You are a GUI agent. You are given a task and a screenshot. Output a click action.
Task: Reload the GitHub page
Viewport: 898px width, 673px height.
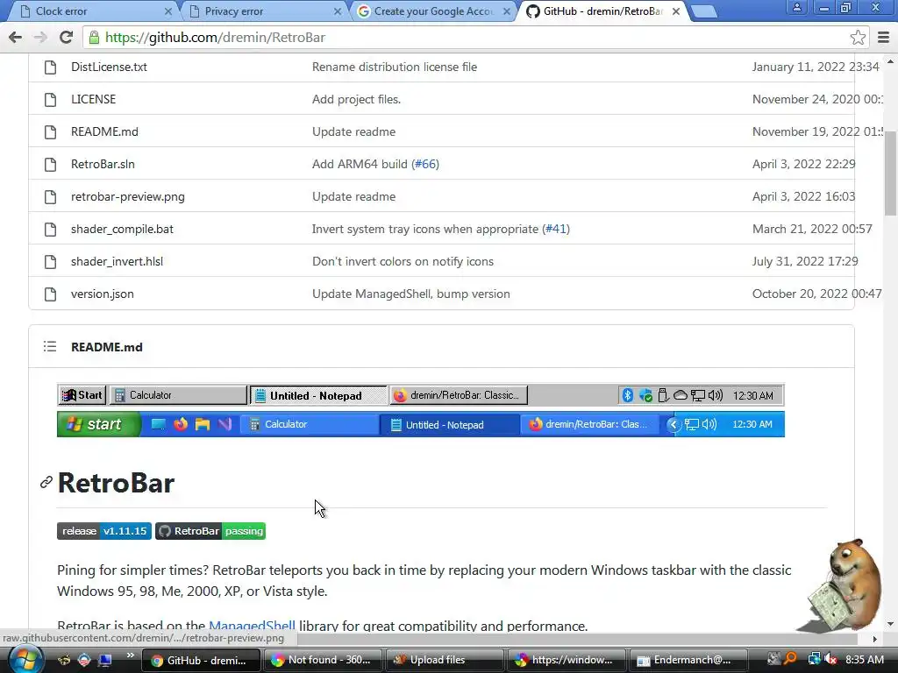point(66,38)
